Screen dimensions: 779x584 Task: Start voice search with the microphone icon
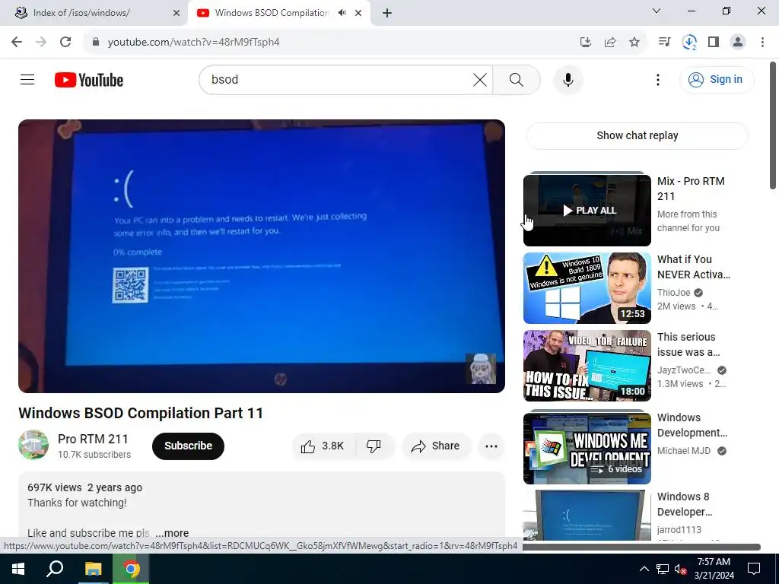(568, 79)
